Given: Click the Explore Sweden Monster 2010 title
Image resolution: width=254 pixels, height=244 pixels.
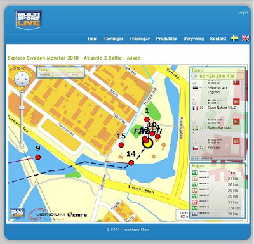Looking at the screenshot, I should [x=74, y=58].
